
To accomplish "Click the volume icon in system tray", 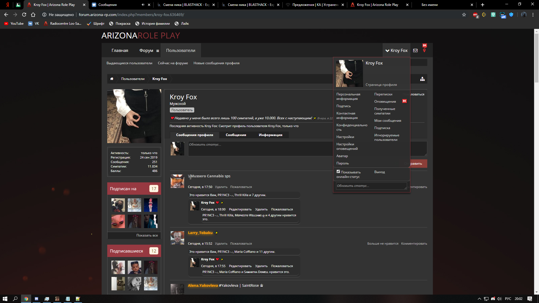I will click(499, 299).
